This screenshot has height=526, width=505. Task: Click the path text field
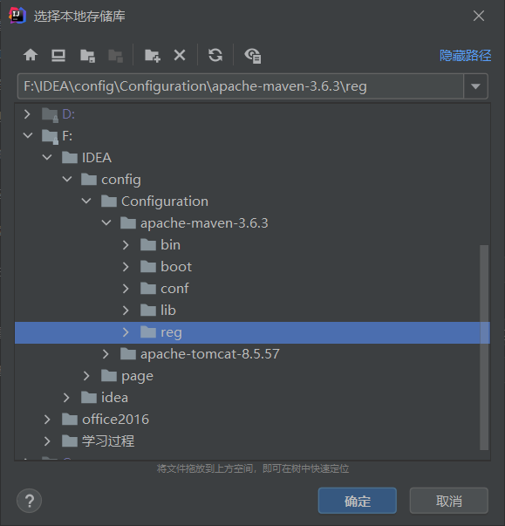(x=241, y=86)
